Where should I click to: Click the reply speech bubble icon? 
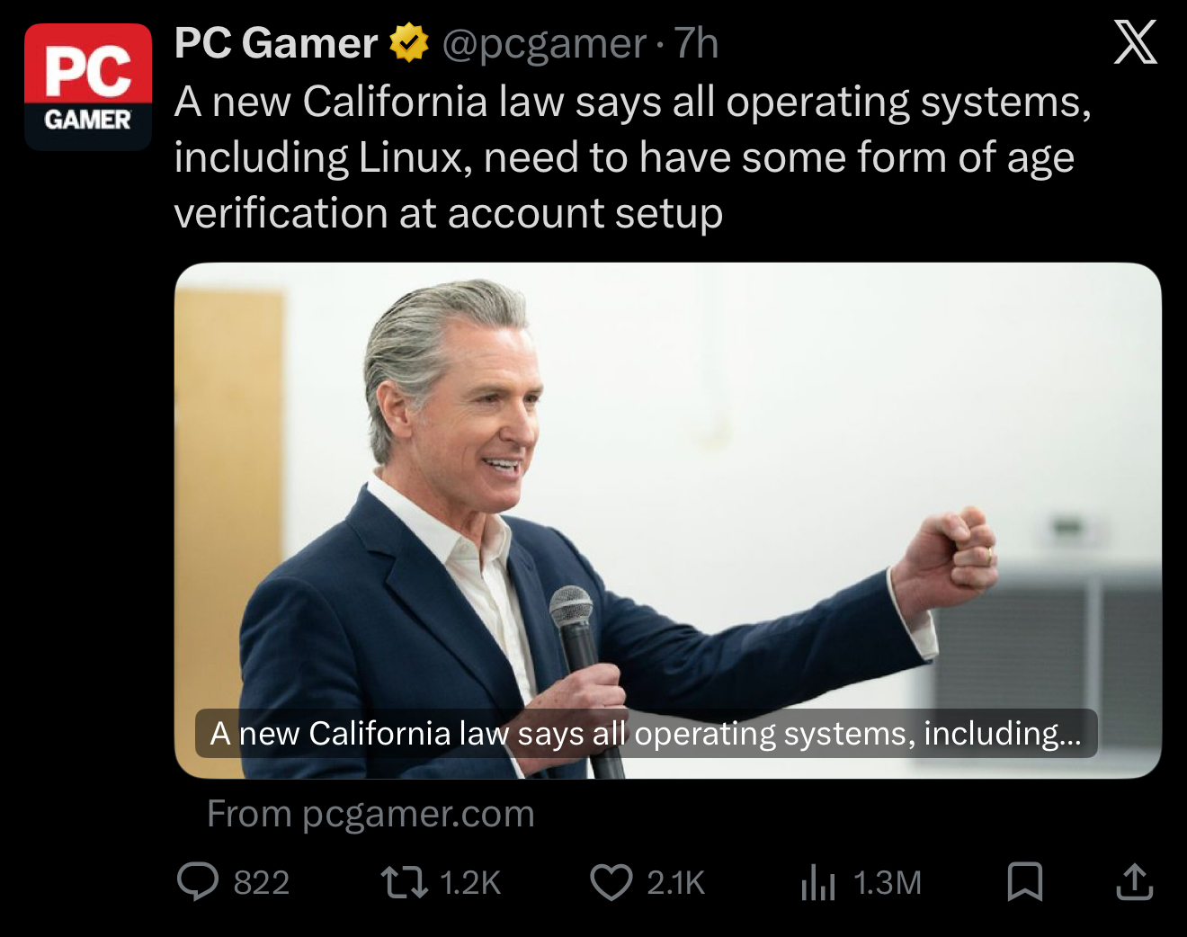pyautogui.click(x=198, y=881)
